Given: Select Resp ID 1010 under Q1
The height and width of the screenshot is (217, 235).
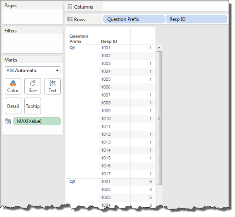Looking at the screenshot, I should 106,119.
